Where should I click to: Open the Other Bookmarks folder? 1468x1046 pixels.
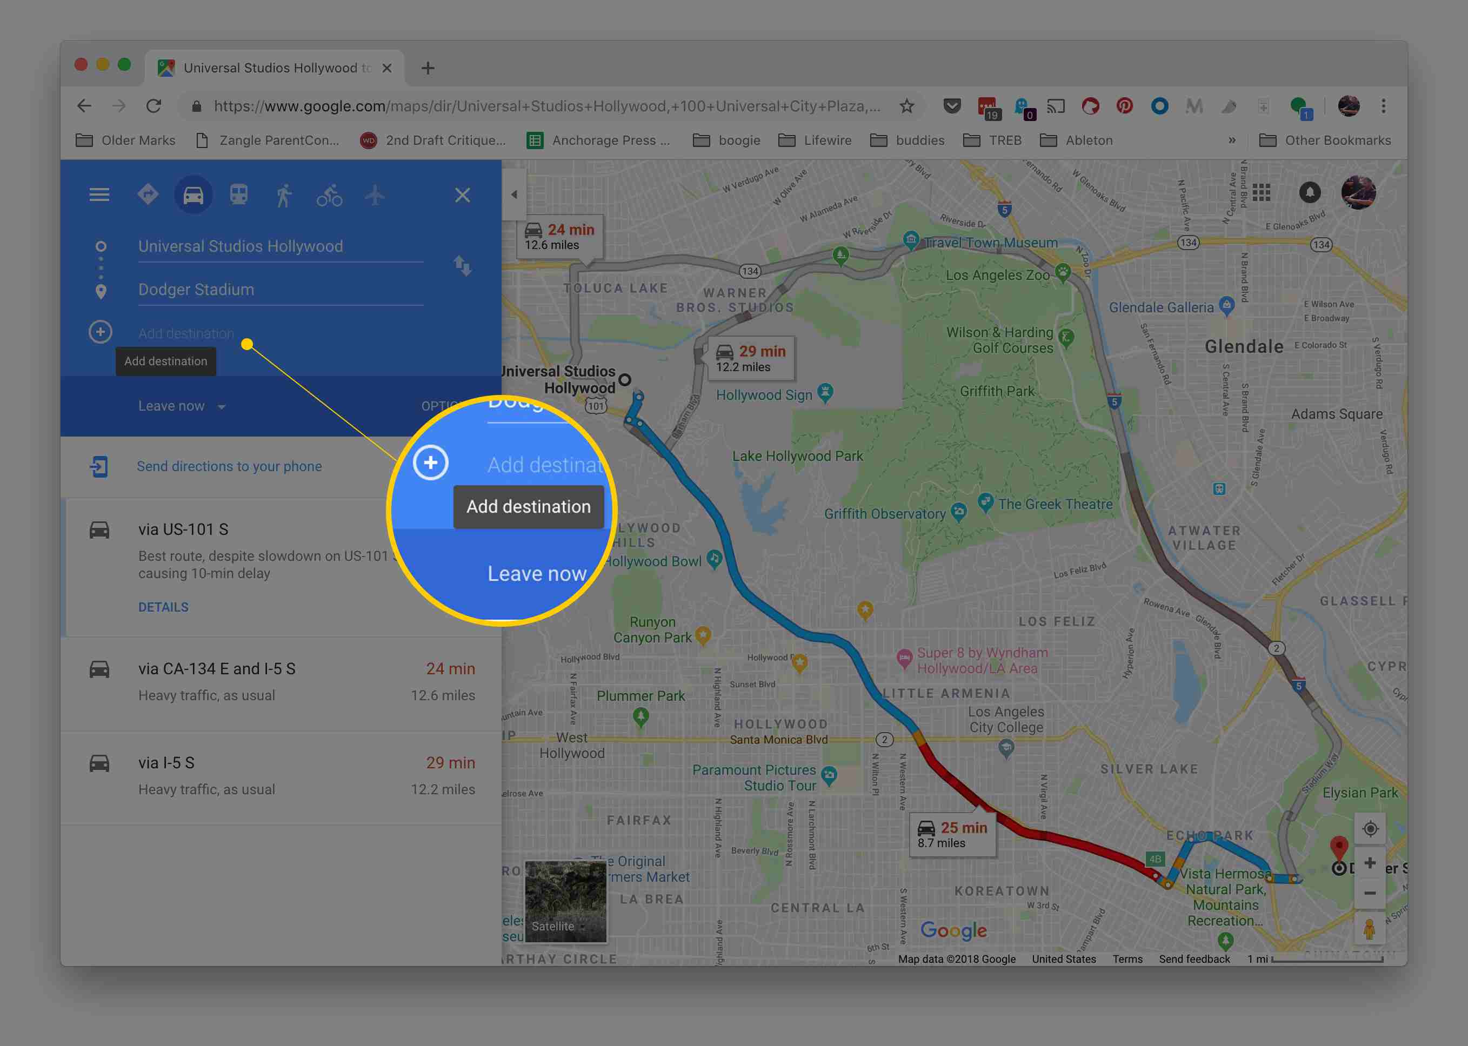pos(1325,140)
